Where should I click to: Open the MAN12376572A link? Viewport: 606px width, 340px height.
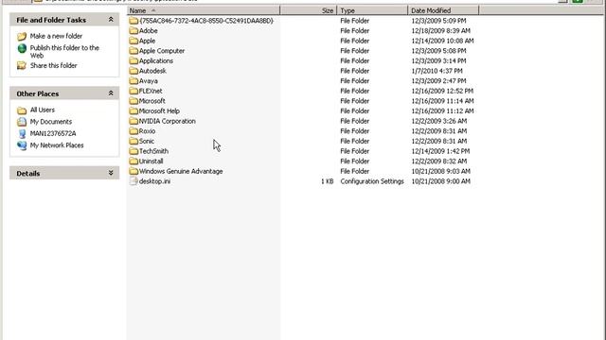[53, 133]
